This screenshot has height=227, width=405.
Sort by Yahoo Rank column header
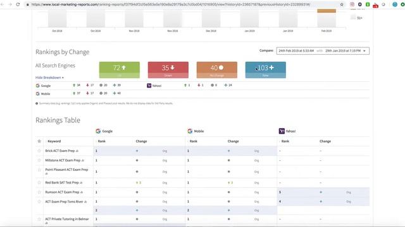pyautogui.click(x=285, y=141)
